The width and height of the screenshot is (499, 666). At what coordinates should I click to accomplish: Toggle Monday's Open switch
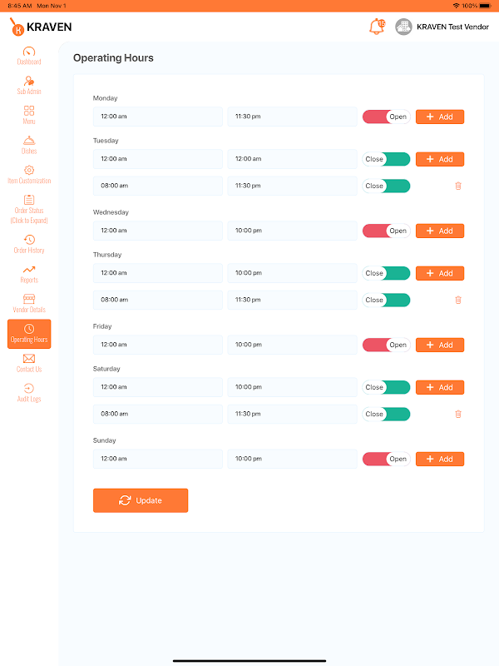[386, 117]
